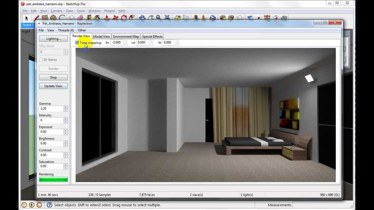Select the pink Eraser tool
This screenshot has height=210, width=374.
81,18
